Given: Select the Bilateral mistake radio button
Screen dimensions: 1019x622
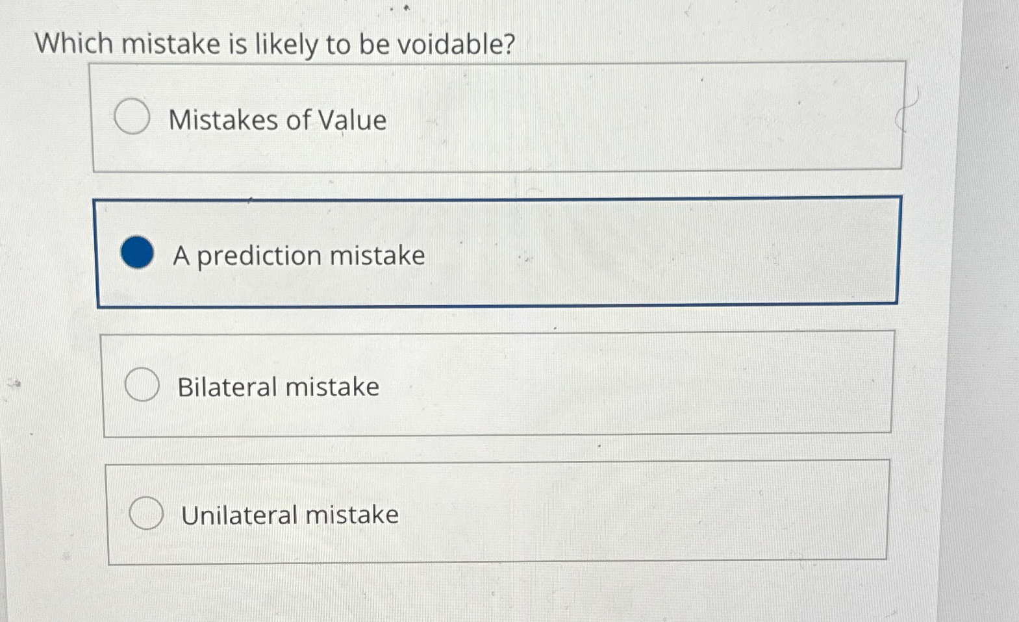Looking at the screenshot, I should pyautogui.click(x=142, y=384).
